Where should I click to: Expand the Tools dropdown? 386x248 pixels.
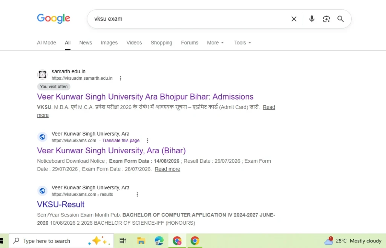242,43
